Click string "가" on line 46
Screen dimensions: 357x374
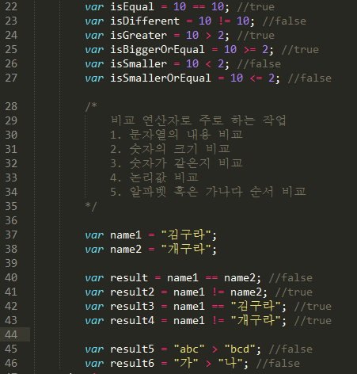186,363
